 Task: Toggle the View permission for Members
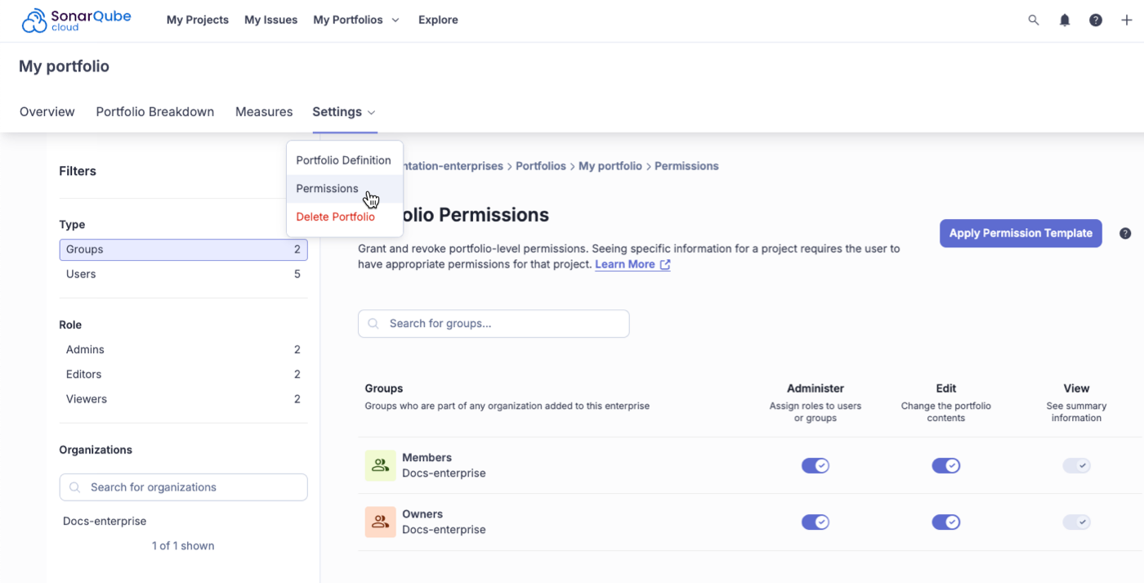pos(1076,464)
